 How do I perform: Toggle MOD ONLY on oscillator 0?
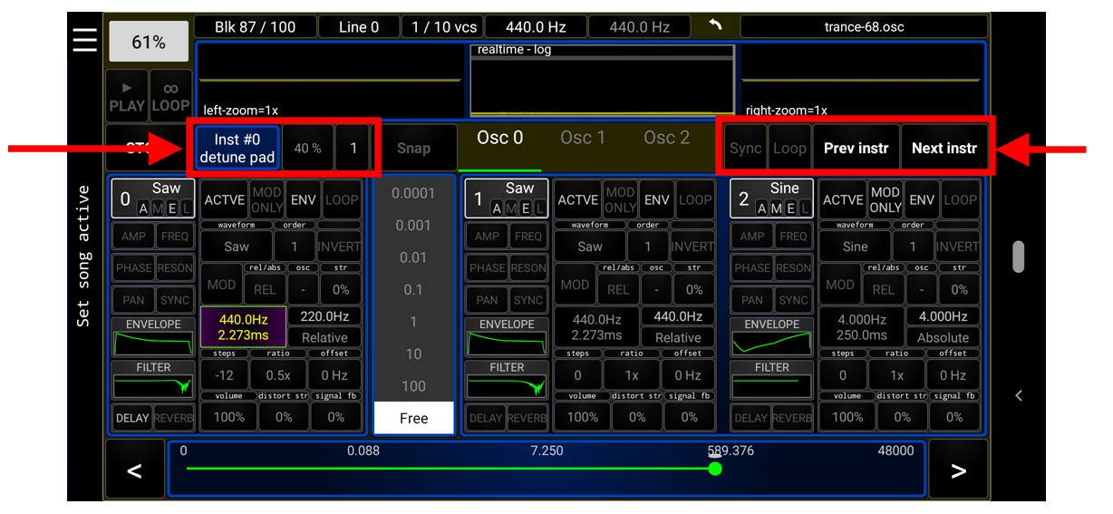point(266,199)
